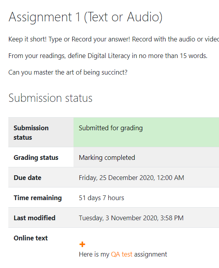Click the "Assignment 1 (Text or Audio)" title

(x=85, y=17)
